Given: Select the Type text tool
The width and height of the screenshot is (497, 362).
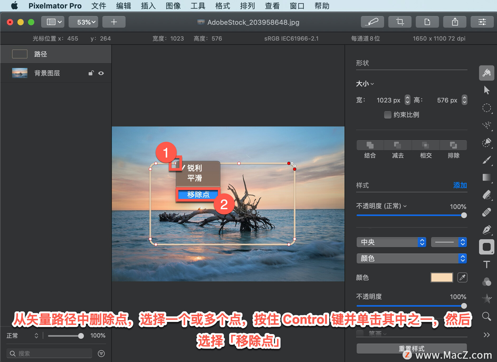Looking at the screenshot, I should click(487, 264).
